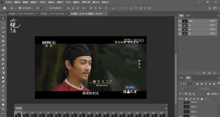This screenshot has height=117, width=220.
Task: Uncheck the 自动选择 checkbox
Action: coord(20,8)
